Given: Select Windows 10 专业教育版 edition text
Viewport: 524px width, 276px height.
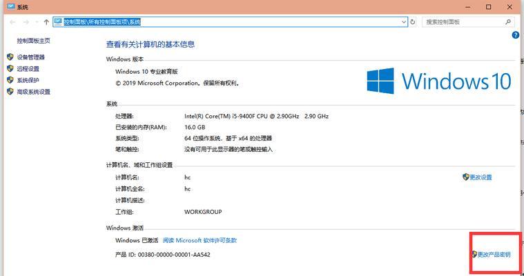Looking at the screenshot, I should click(x=146, y=72).
